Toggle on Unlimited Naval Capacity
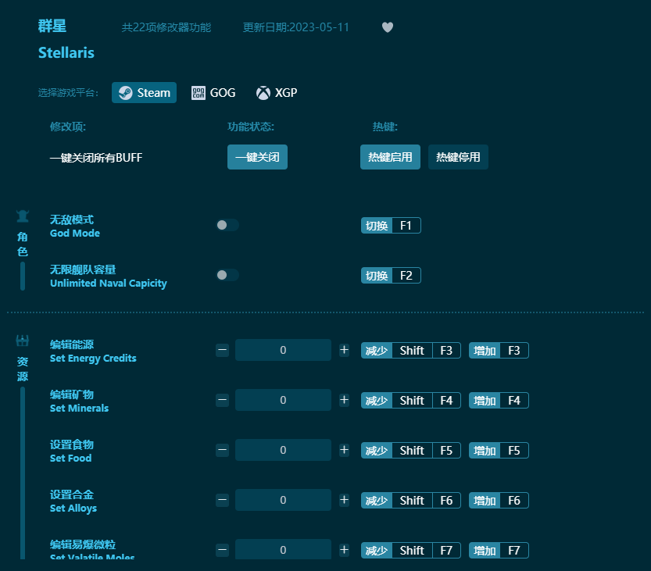This screenshot has height=571, width=651. (227, 274)
